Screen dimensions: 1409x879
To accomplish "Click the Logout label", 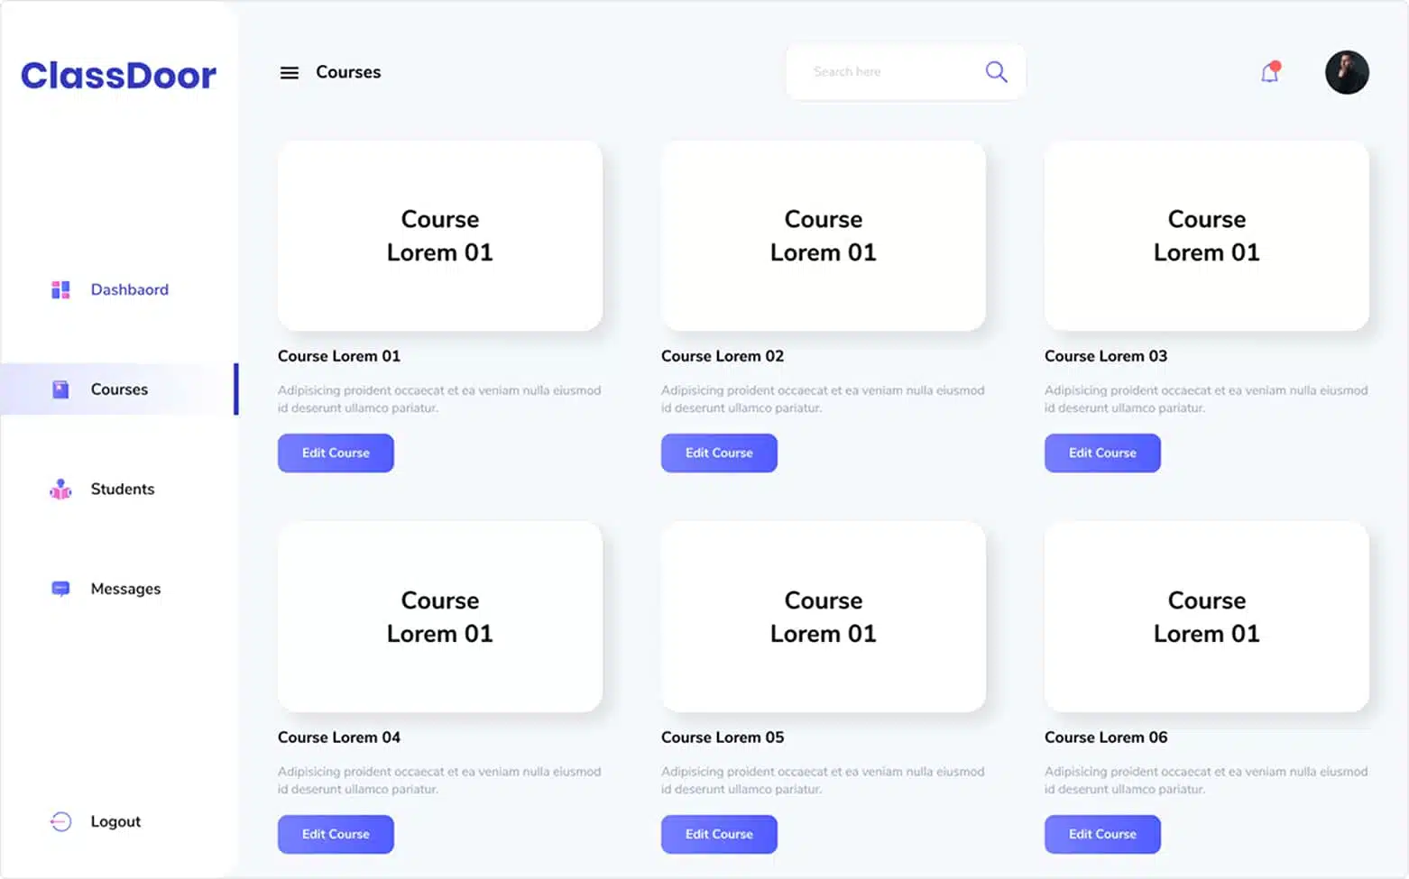I will pyautogui.click(x=115, y=821).
